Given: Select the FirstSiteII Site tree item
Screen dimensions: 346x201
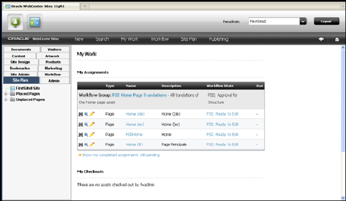Looking at the screenshot, I should pyautogui.click(x=28, y=88).
